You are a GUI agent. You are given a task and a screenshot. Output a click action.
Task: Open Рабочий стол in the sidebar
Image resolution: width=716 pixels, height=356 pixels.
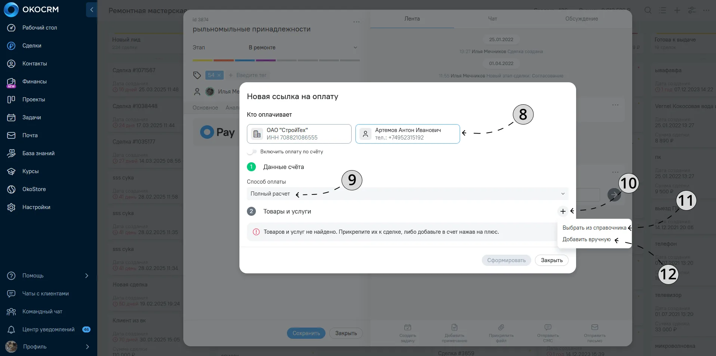click(x=40, y=28)
